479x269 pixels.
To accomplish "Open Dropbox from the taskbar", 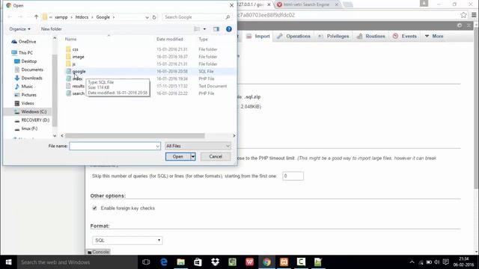I will 215,262.
